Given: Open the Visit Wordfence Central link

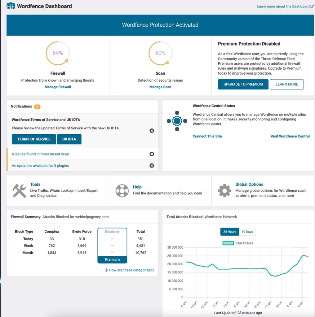Looking at the screenshot, I should pyautogui.click(x=290, y=136).
